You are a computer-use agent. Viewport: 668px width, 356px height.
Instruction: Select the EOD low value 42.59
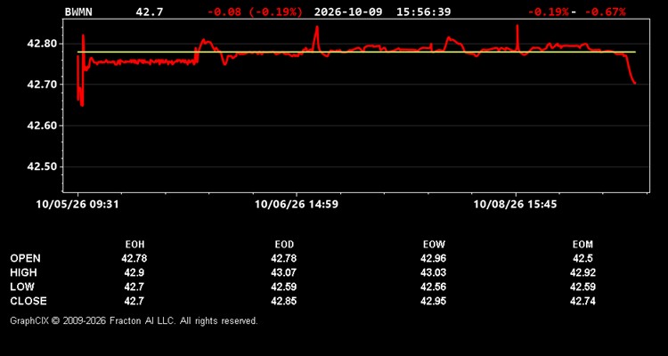pos(284,287)
